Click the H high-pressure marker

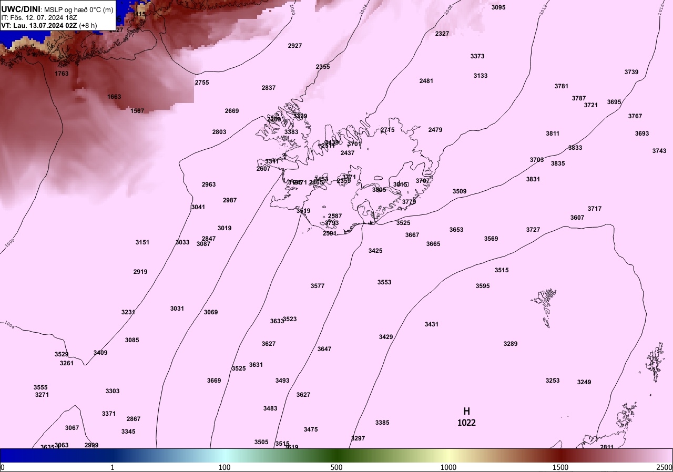coord(466,411)
